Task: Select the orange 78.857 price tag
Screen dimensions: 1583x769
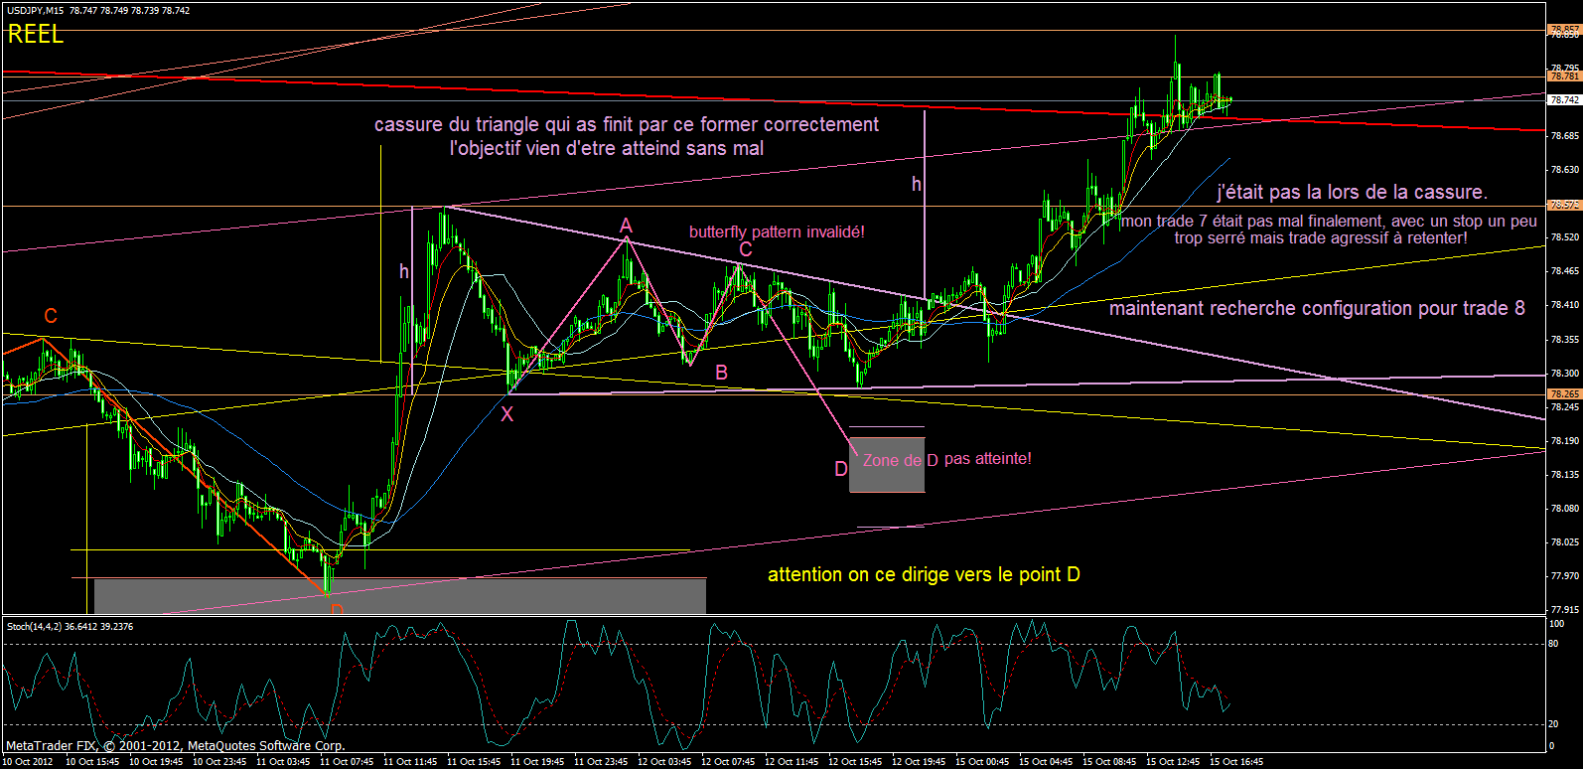Action: pos(1564,30)
